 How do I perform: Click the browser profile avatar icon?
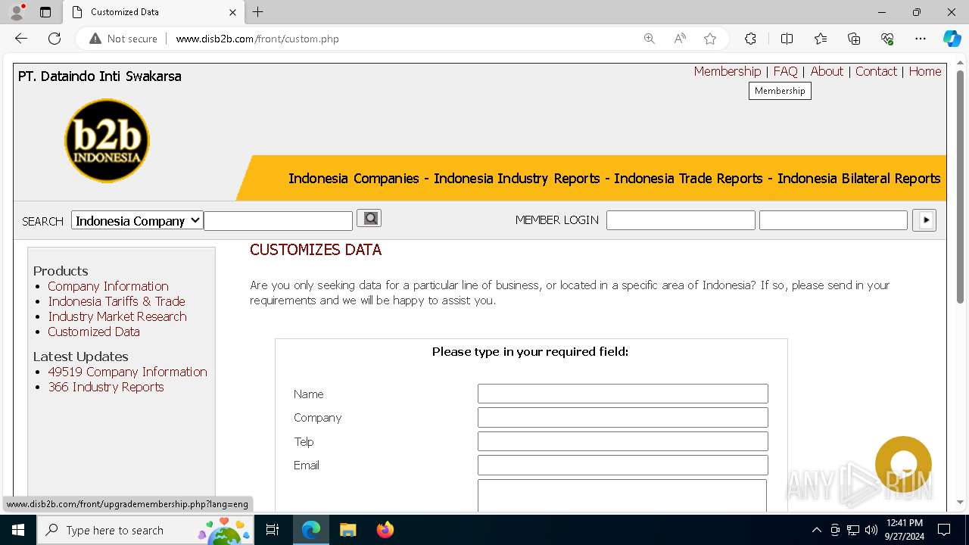click(17, 12)
